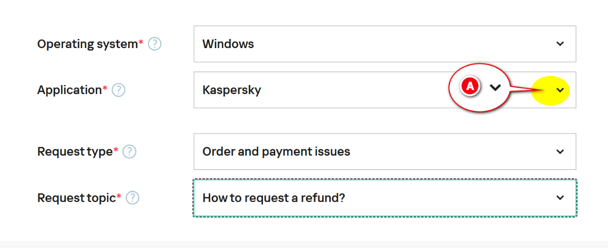Click the yellow-highlighted Application dropdown arrow
This screenshot has width=608, height=248.
[560, 90]
